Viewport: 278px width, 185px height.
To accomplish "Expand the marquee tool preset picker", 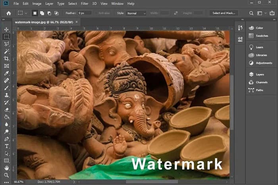I will pos(23,13).
